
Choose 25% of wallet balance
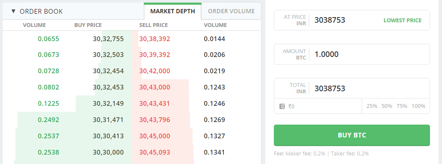click(372, 106)
